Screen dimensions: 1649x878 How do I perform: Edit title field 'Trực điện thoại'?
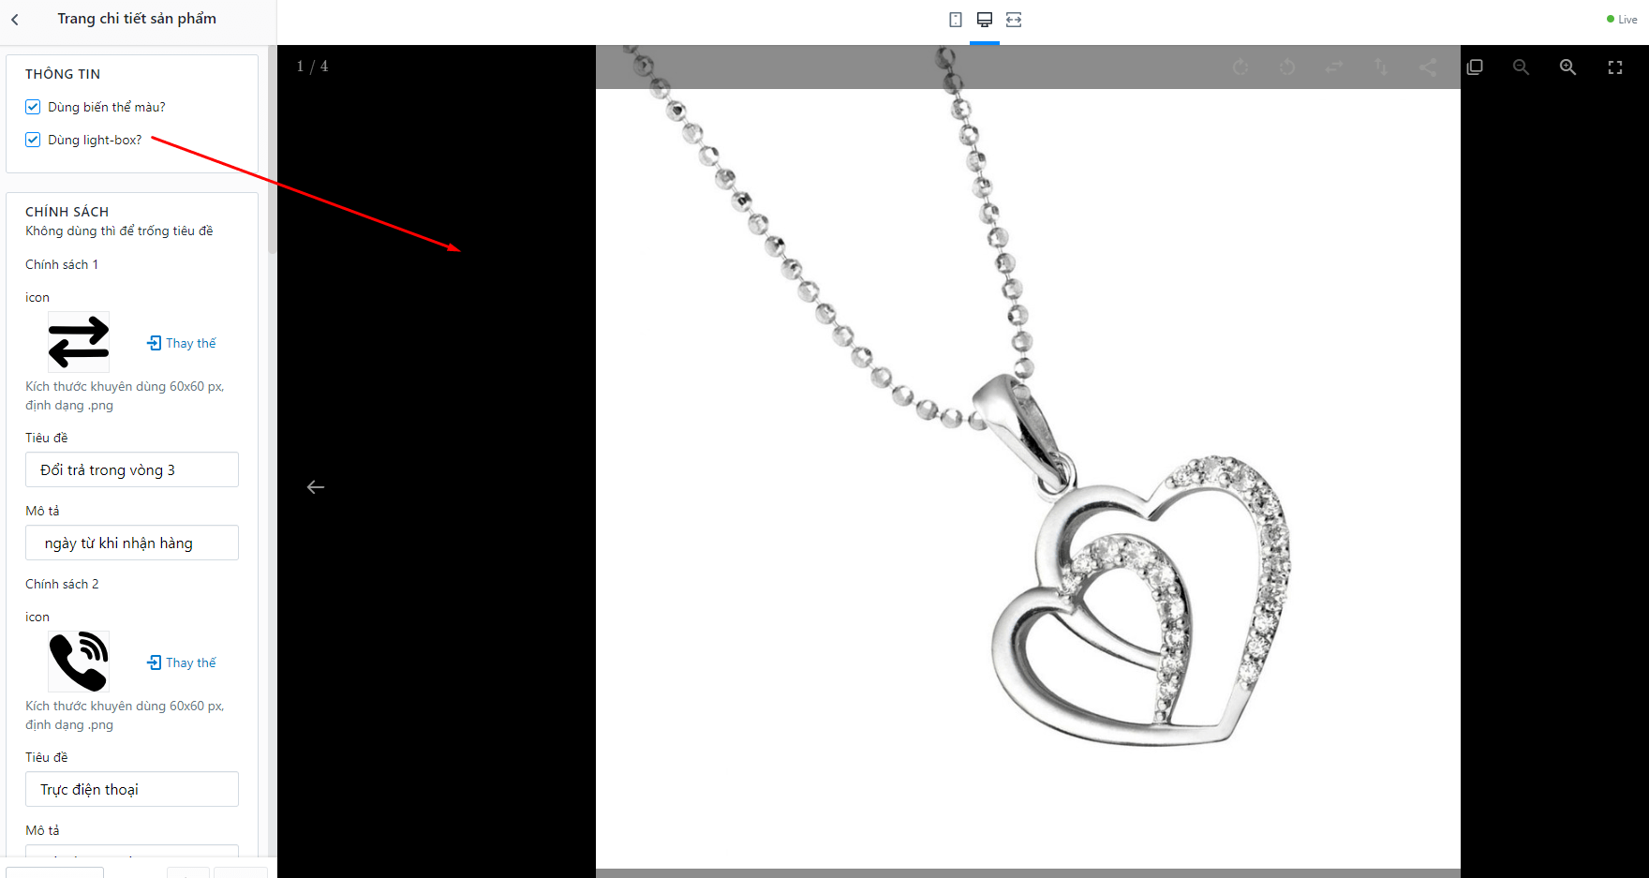click(x=132, y=789)
